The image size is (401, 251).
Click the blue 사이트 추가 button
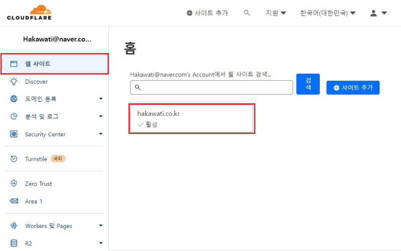point(353,88)
